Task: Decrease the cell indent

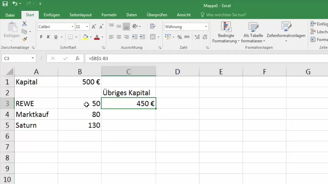Action: (135, 37)
